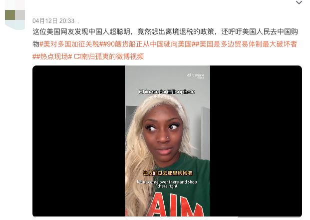Open the poster's avatar profile picture
310x220 pixels.
point(15,15)
